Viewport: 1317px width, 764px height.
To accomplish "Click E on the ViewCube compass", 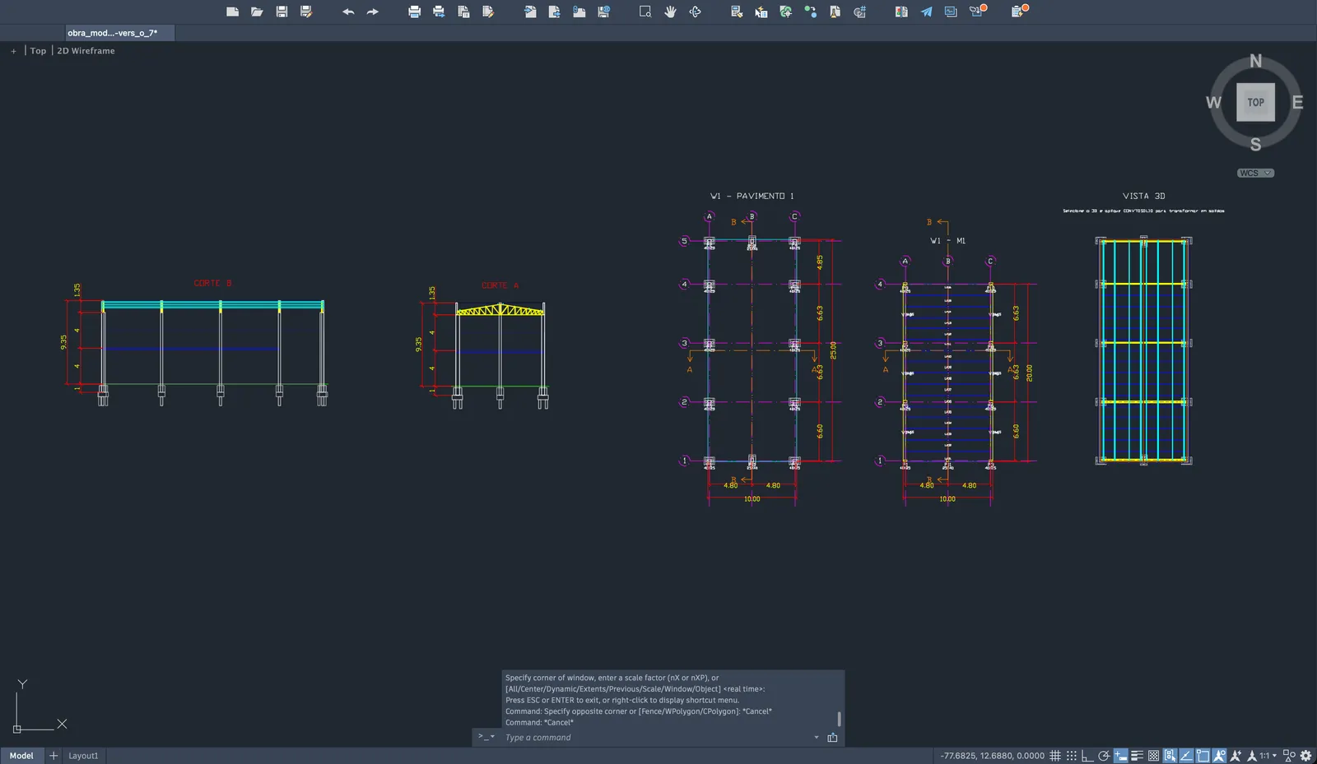I will tap(1297, 103).
